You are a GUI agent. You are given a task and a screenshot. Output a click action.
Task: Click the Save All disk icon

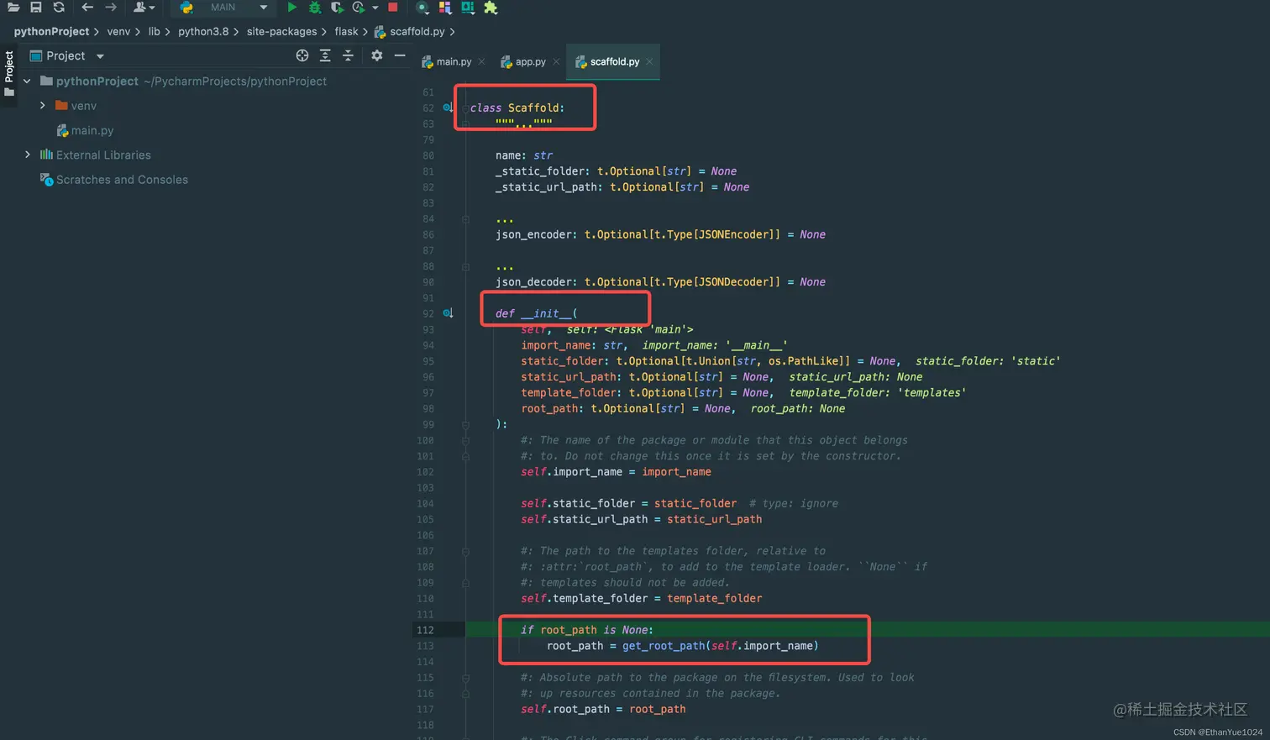pos(36,8)
